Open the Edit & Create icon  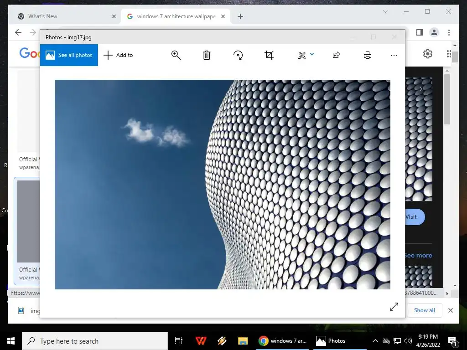pos(302,55)
